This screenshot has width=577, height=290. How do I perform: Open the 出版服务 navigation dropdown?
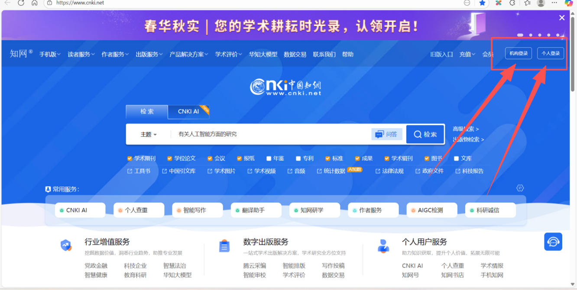(149, 55)
